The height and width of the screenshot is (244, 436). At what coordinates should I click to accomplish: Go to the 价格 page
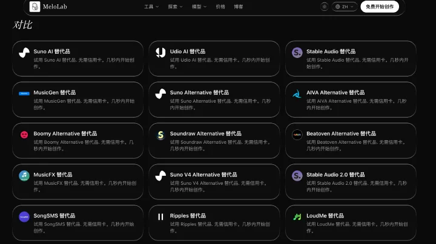(x=220, y=7)
